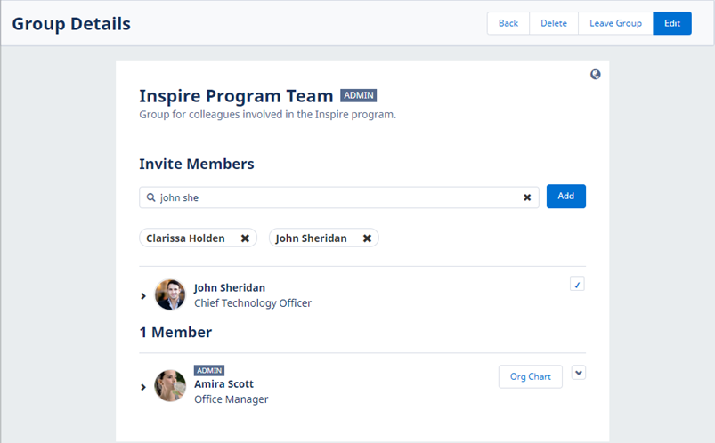Viewport: 715px width, 443px height.
Task: Focus the invite members search box
Action: 338,197
